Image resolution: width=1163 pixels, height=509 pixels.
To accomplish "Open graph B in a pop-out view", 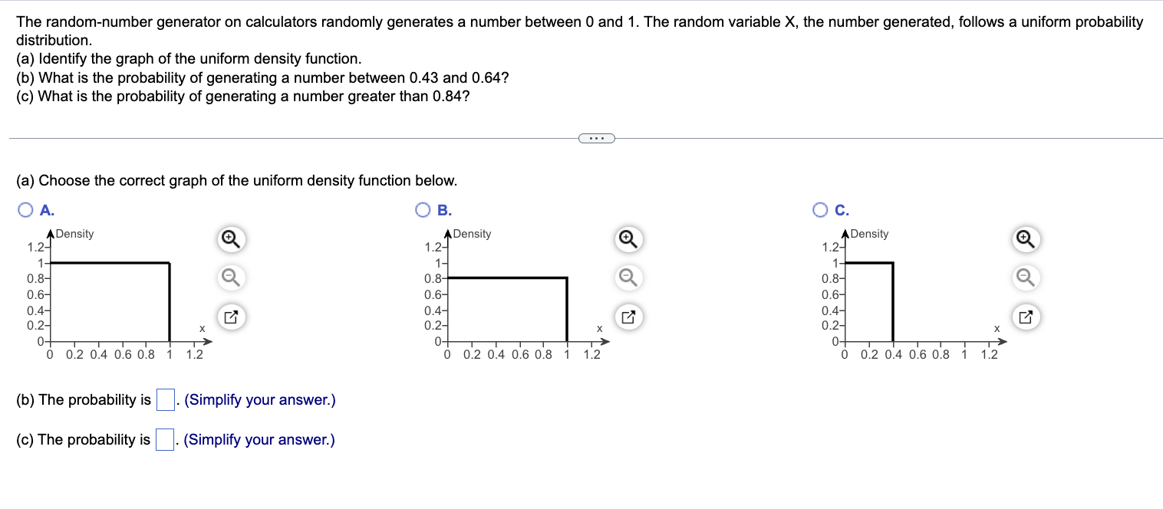I will point(628,316).
